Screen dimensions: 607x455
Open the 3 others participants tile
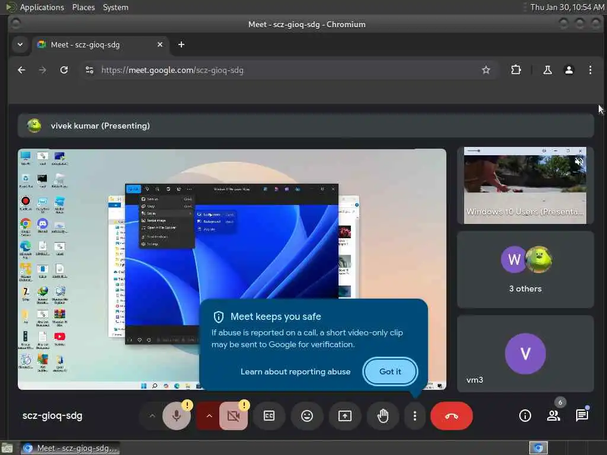[525, 270]
